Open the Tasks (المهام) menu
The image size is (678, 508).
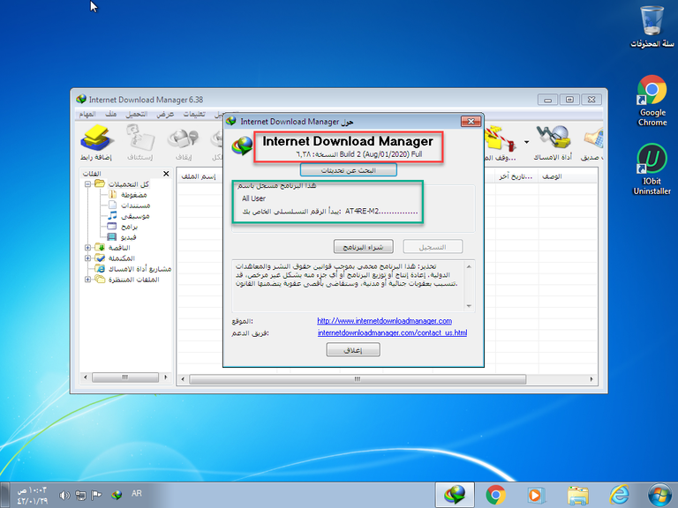(87, 114)
